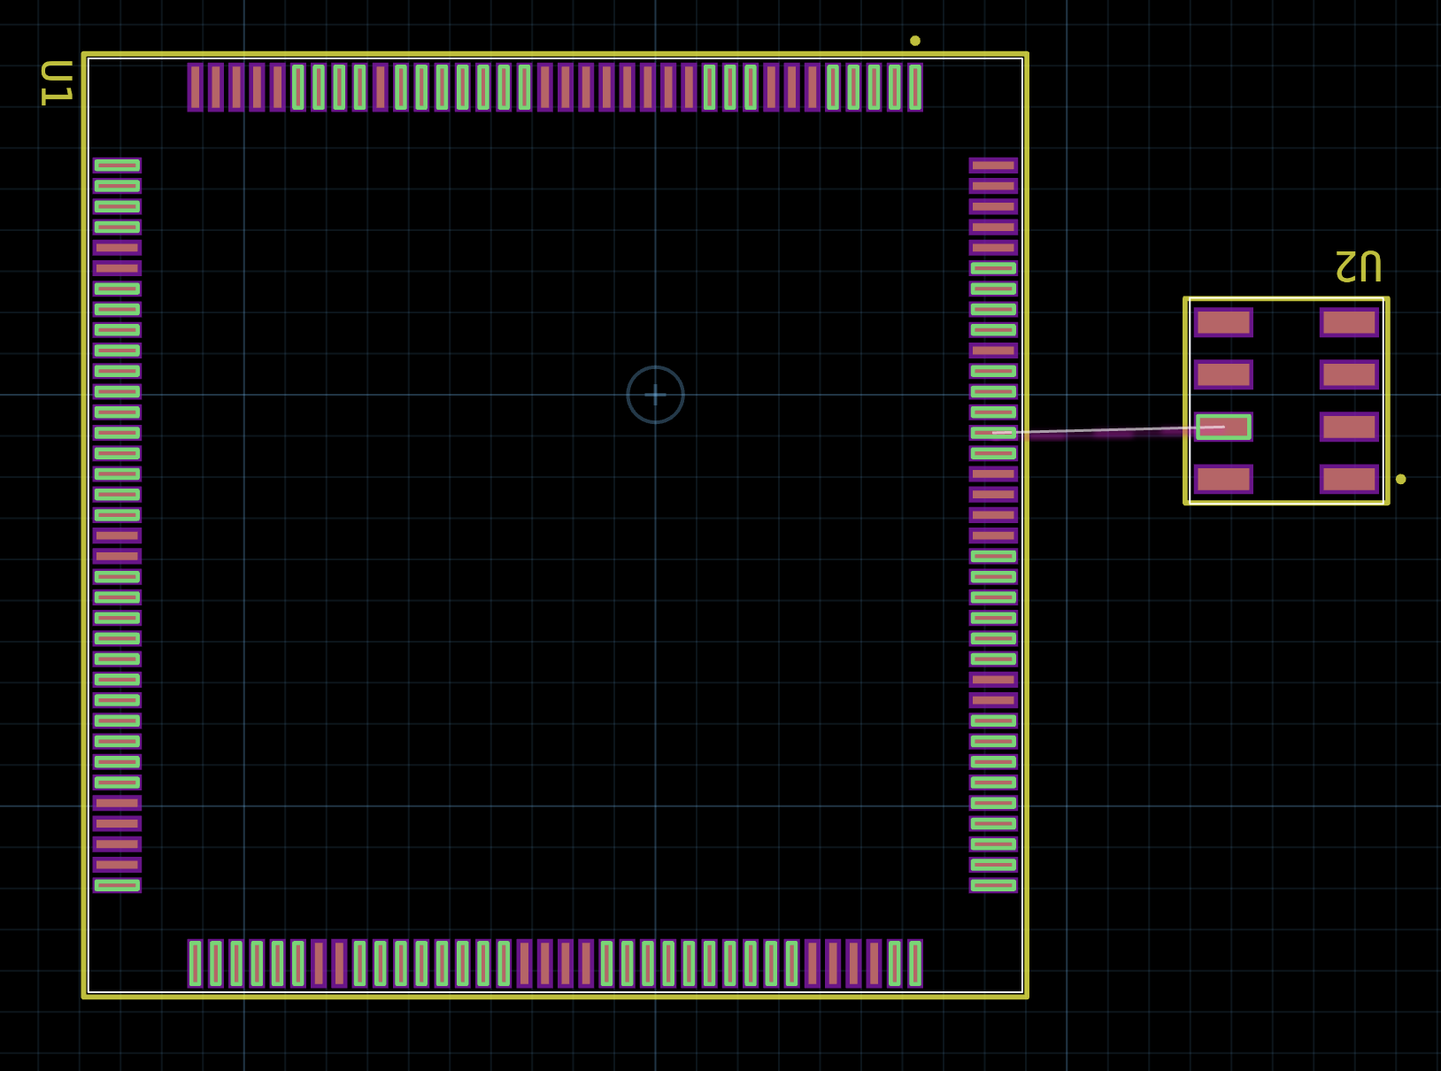Select U2's yellow courtyard outline
The height and width of the screenshot is (1071, 1441).
point(1285,300)
